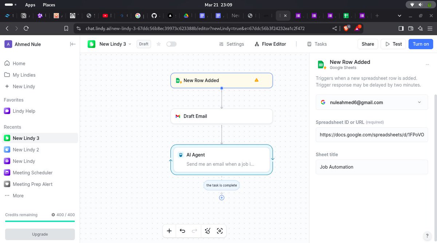Add a step with the blue plus circle

point(222,198)
